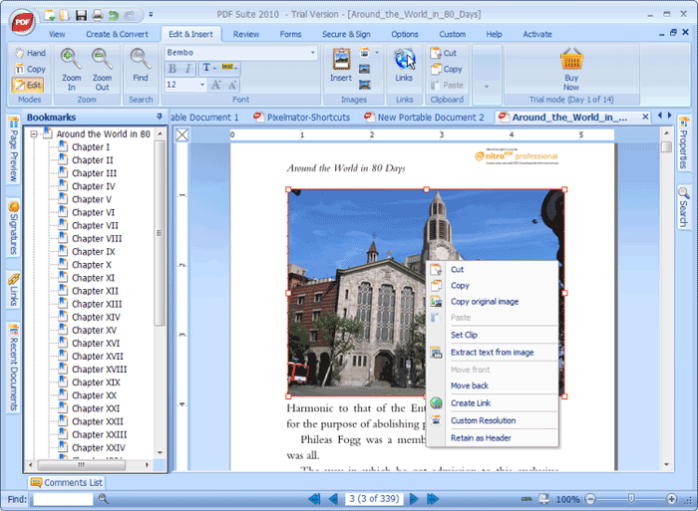698x511 pixels.
Task: Switch to Hand mode
Action: pos(29,53)
